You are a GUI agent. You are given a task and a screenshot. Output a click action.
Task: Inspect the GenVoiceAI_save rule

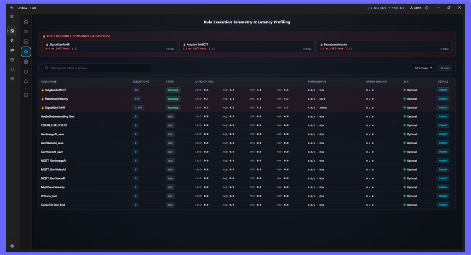pyautogui.click(x=443, y=152)
